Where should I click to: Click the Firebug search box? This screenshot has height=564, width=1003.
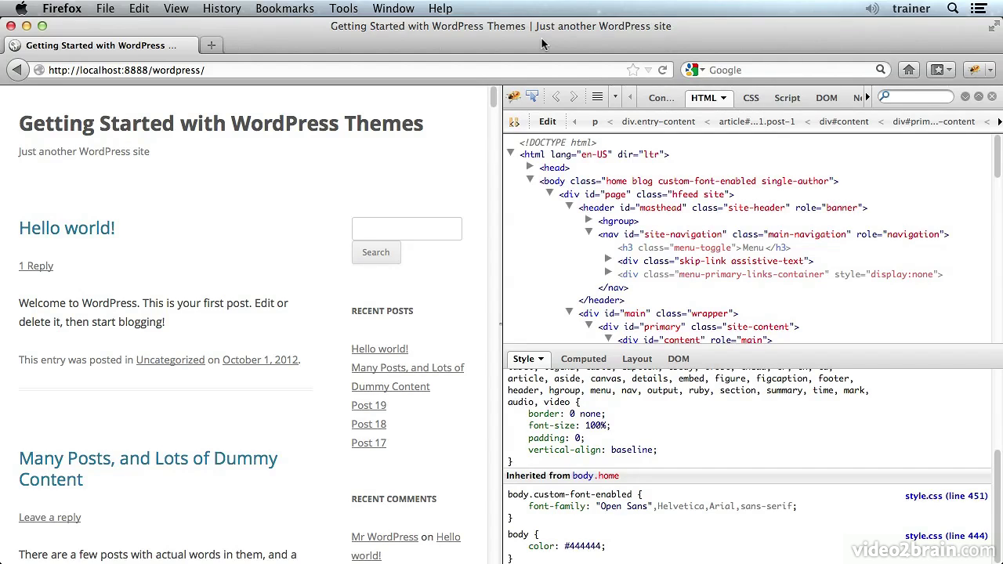(x=915, y=96)
